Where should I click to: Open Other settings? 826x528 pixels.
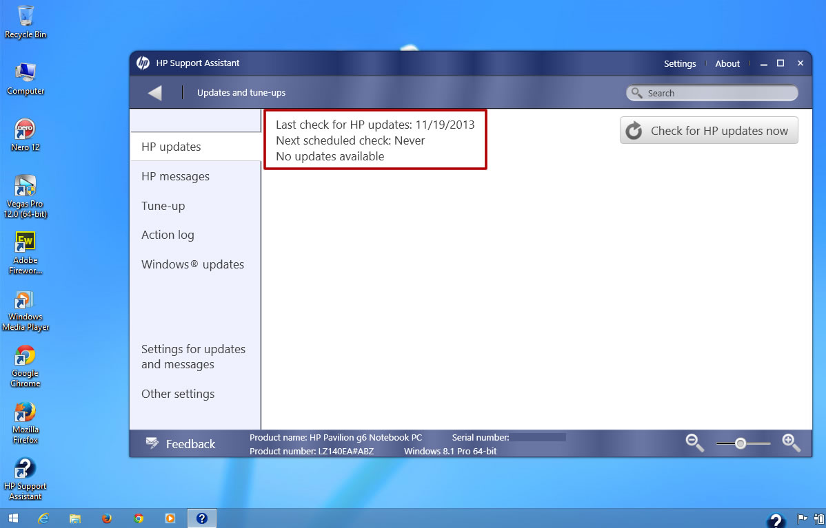[178, 394]
